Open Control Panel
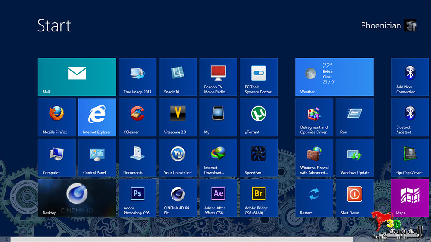Viewport: 431px width, 242px height. [x=97, y=158]
